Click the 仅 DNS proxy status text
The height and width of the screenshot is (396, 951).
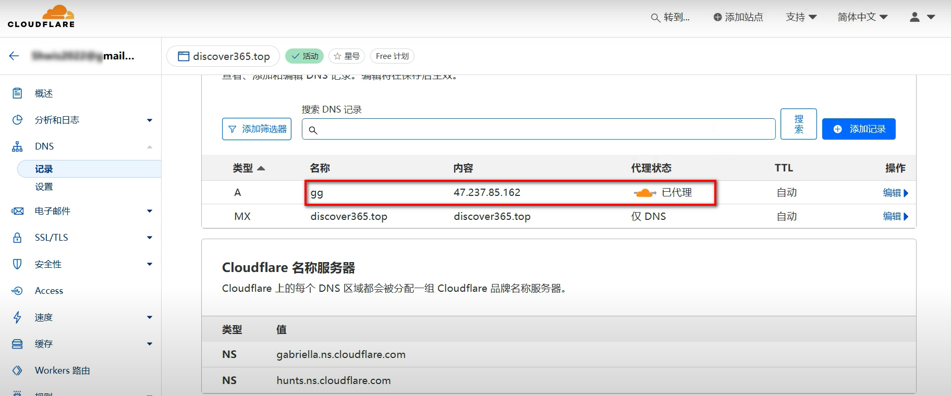649,216
